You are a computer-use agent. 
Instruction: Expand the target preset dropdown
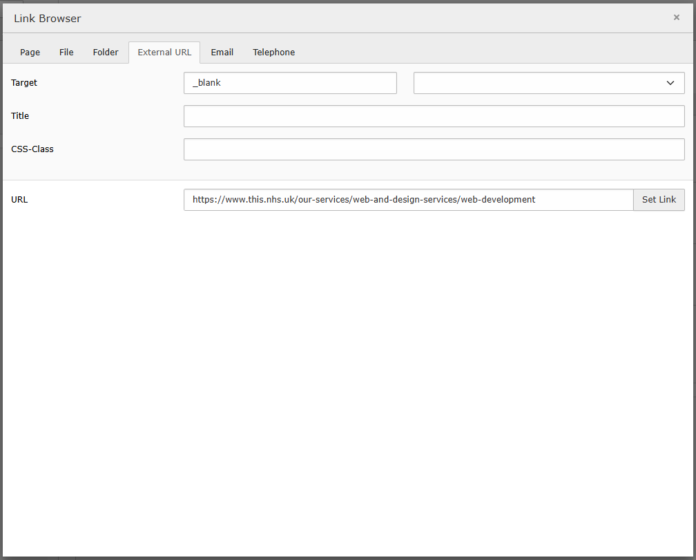549,83
